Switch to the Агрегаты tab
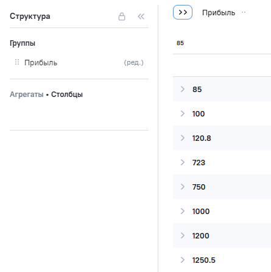Image resolution: width=271 pixels, height=272 pixels. click(x=27, y=95)
